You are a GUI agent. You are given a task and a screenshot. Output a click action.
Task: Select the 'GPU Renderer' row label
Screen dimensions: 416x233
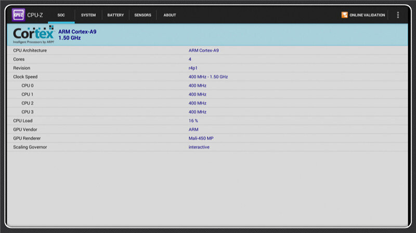[27, 138]
